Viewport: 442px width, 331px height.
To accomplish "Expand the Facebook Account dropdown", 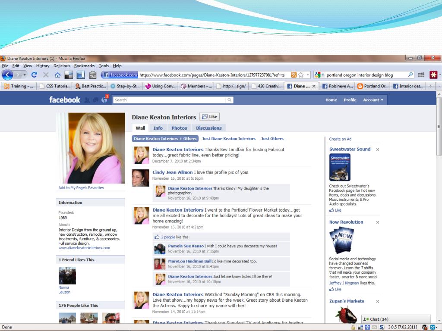I will [x=373, y=100].
